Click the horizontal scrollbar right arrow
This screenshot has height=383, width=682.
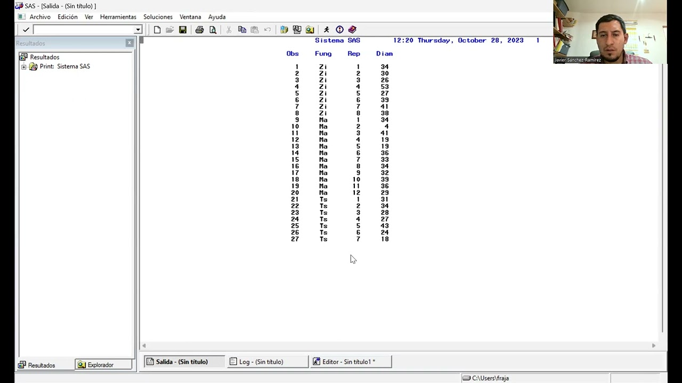pos(654,346)
